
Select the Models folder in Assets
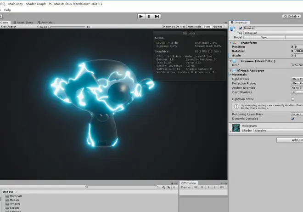(x=12, y=200)
